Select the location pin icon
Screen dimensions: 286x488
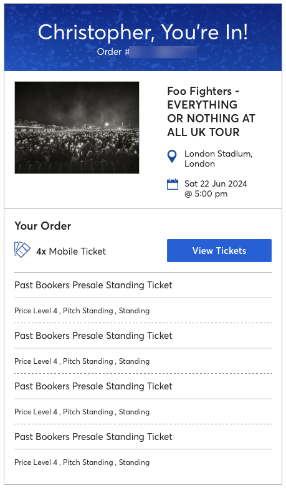(172, 156)
